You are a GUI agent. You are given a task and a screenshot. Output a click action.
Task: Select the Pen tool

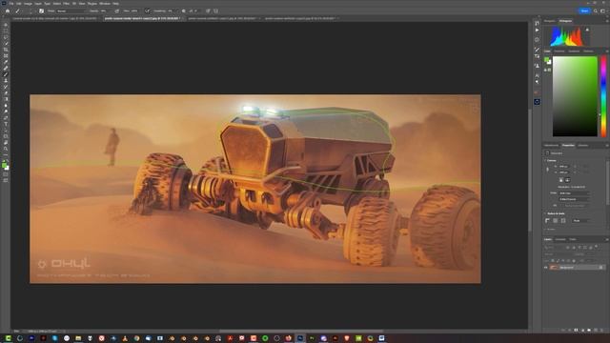coord(6,118)
